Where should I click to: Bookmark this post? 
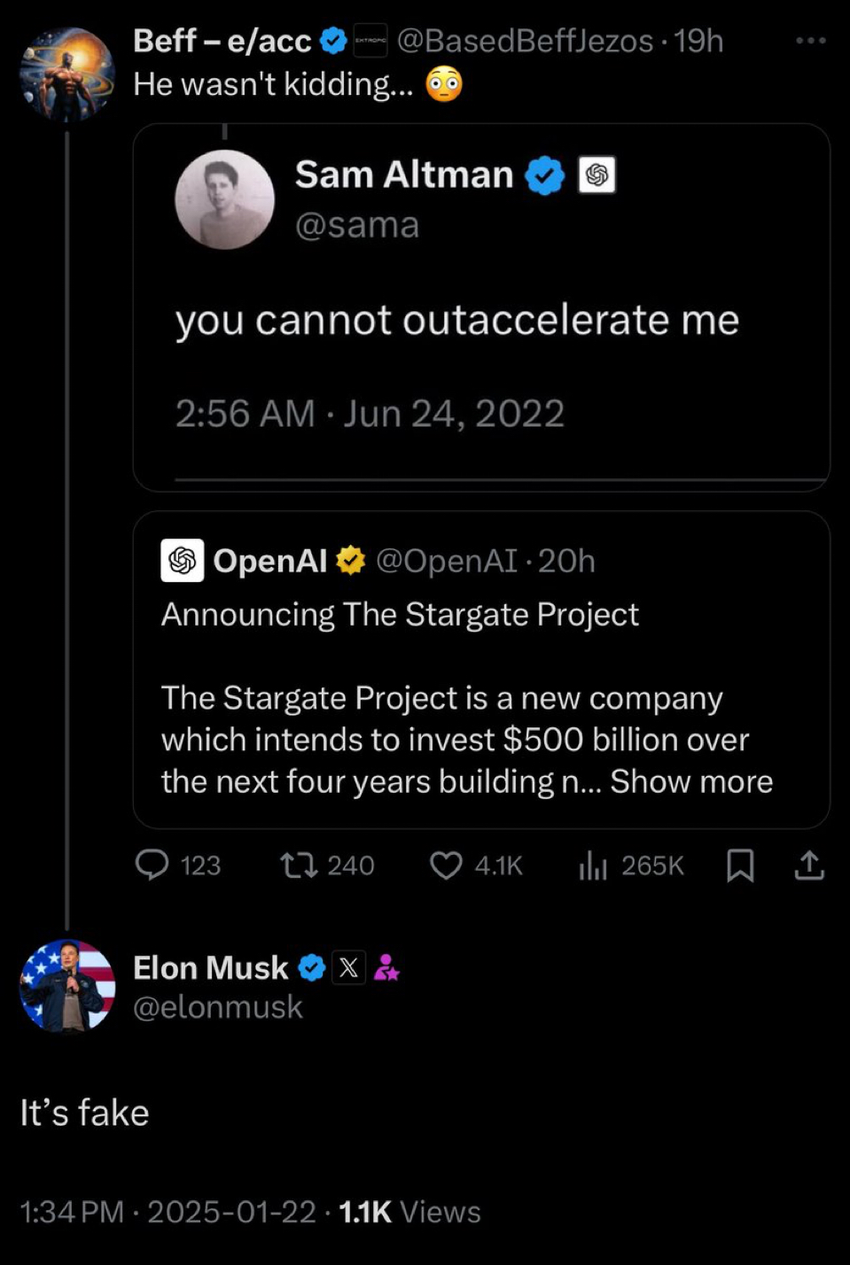click(740, 865)
